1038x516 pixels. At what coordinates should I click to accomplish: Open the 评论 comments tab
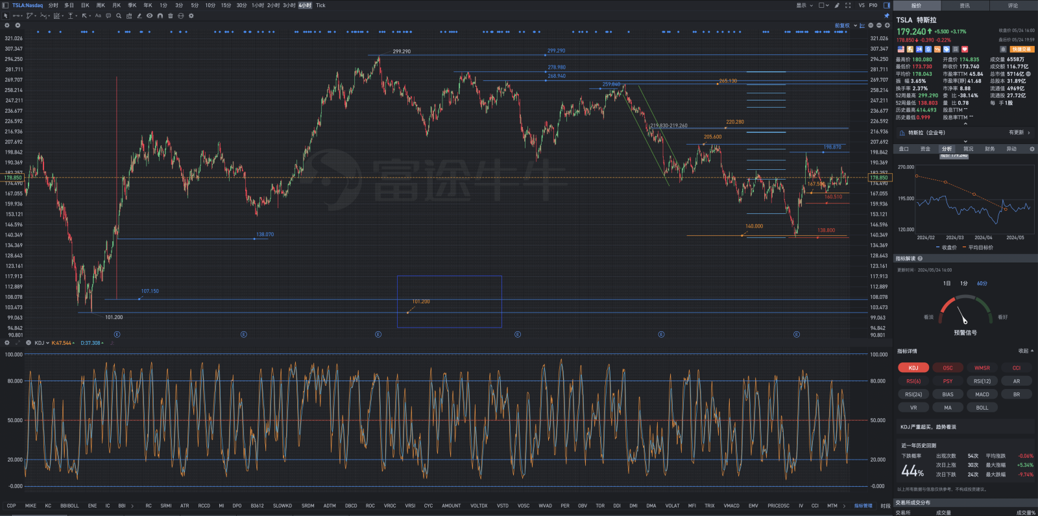[x=1013, y=5]
